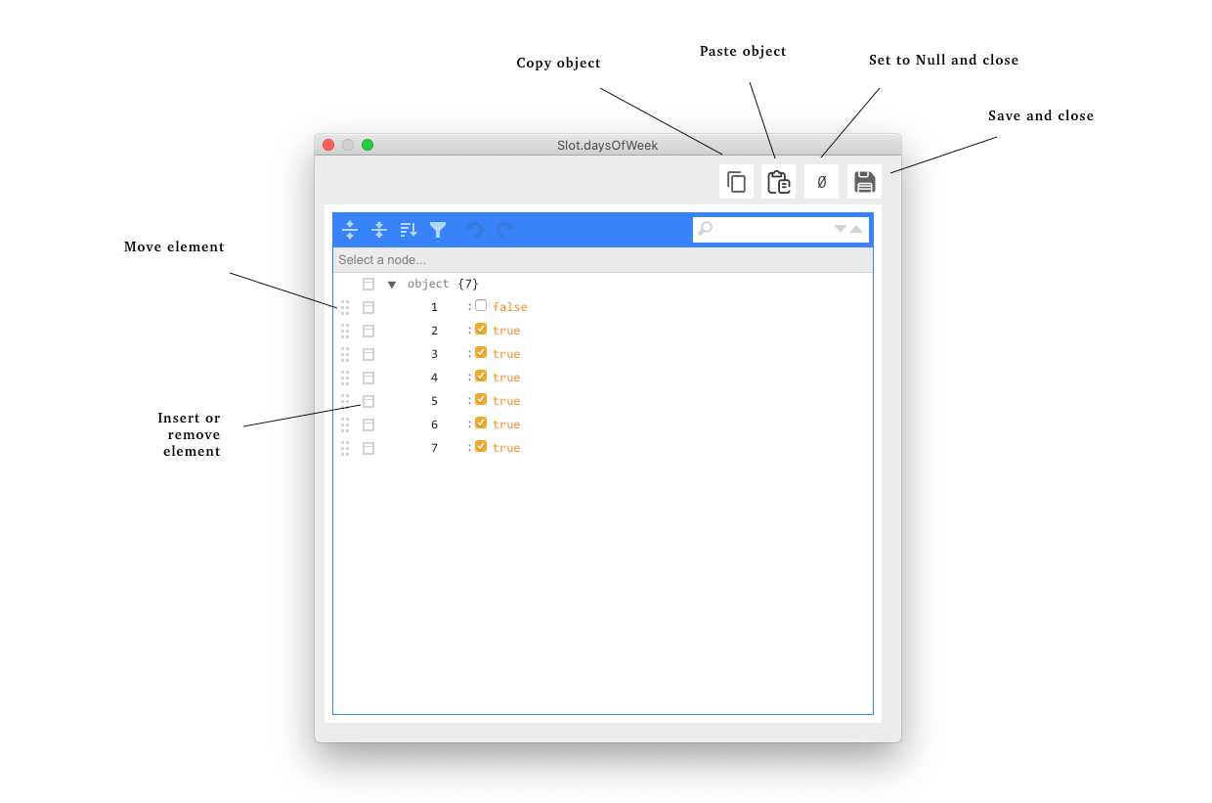The width and height of the screenshot is (1212, 803).
Task: Collapse all fields in the toolbar
Action: [x=379, y=230]
